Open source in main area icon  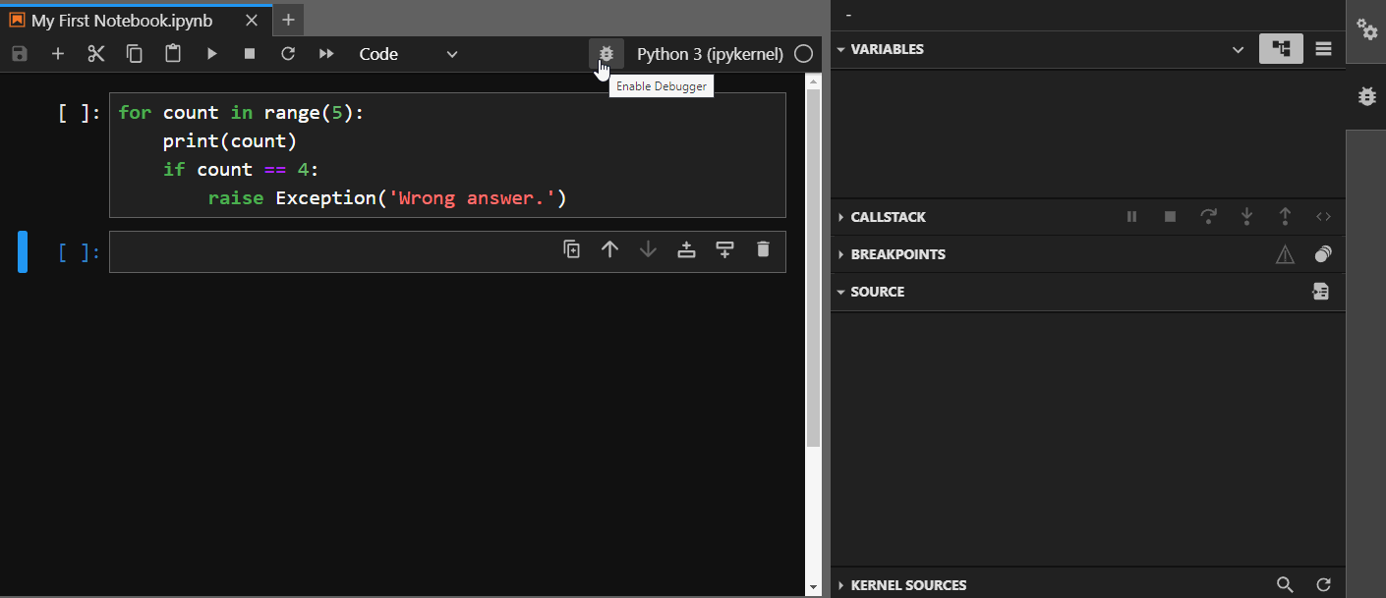click(1321, 292)
